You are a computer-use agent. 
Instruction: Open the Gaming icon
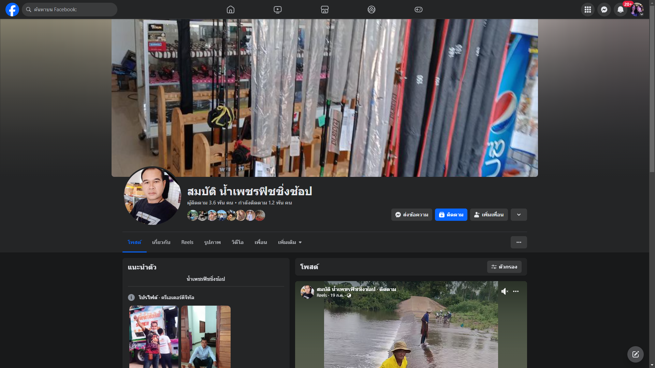click(419, 10)
